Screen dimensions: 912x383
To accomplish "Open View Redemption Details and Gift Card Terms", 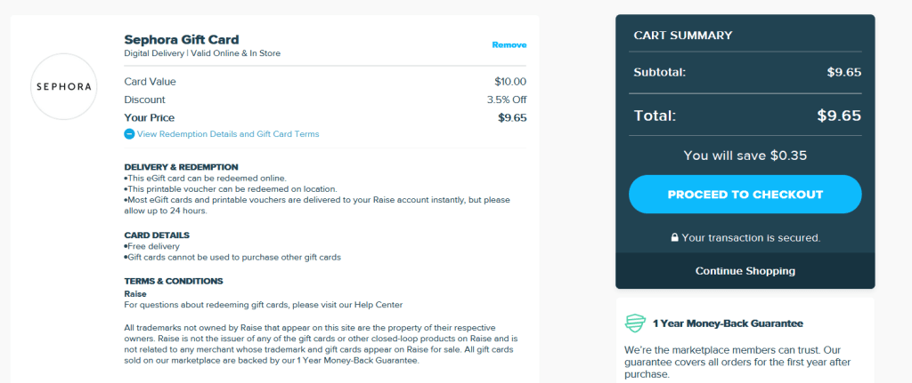I will (227, 134).
